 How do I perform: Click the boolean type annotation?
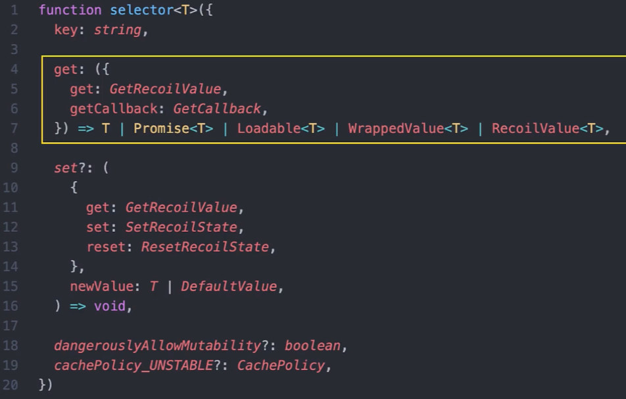click(x=312, y=346)
